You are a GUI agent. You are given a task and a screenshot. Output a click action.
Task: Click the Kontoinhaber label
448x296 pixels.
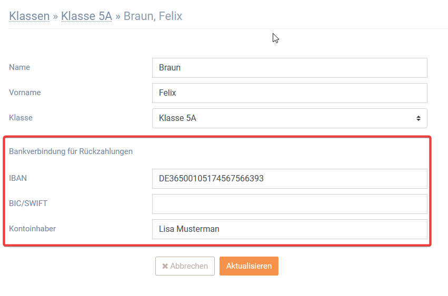click(x=32, y=229)
